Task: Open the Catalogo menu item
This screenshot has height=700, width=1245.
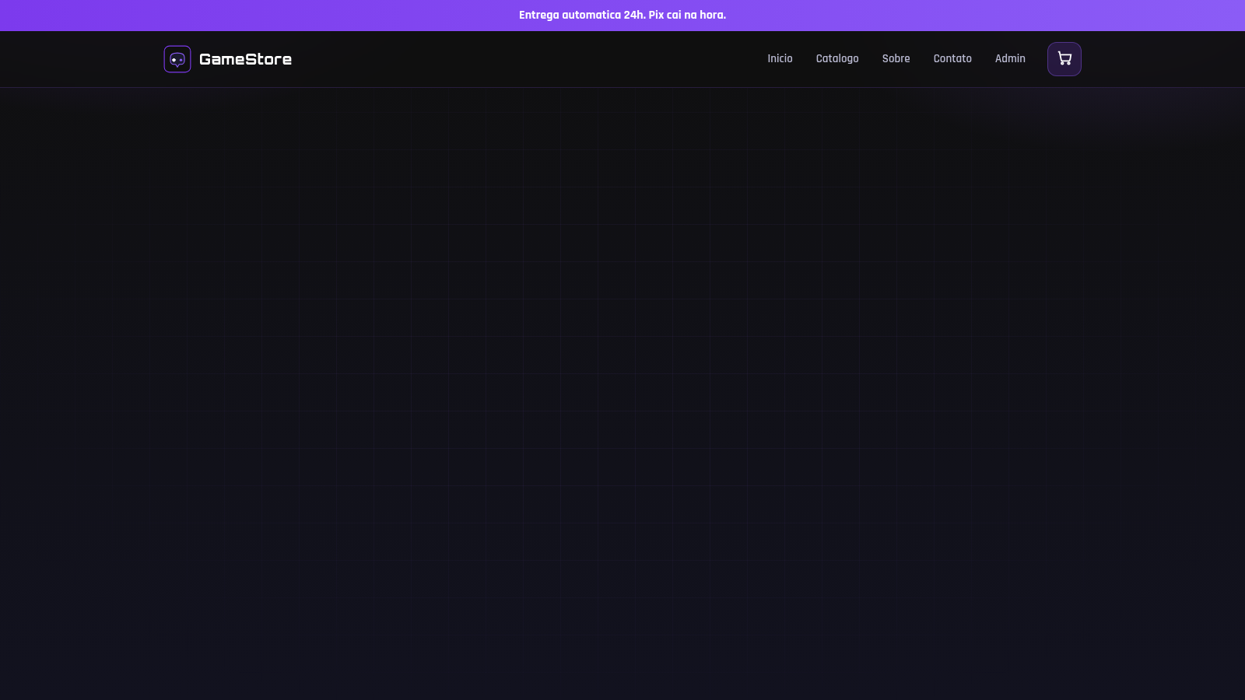Action: 837,59
